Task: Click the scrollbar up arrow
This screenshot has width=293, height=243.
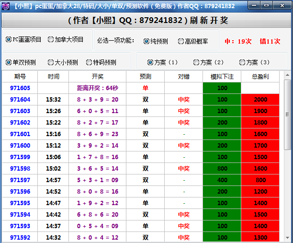Action: 287,75
